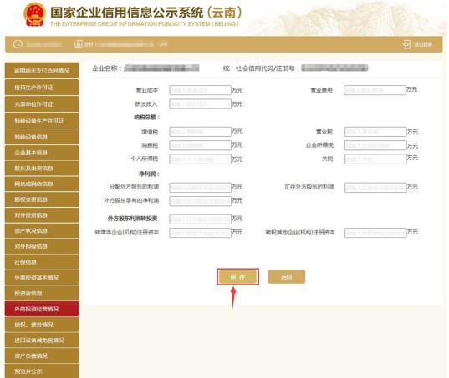This screenshot has height=378, width=449.
Task: Click the 纳税总额 section heading
Action: point(146,117)
